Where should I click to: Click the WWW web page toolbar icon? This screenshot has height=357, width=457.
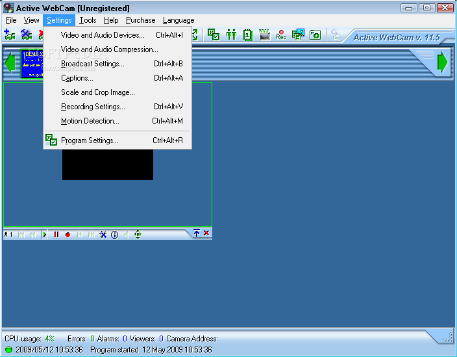point(264,34)
